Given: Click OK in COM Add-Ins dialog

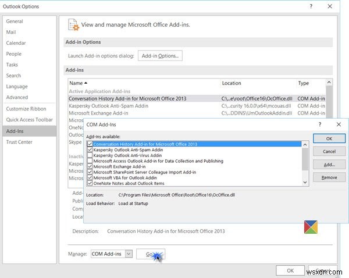Looking at the screenshot, I should pos(329,138).
